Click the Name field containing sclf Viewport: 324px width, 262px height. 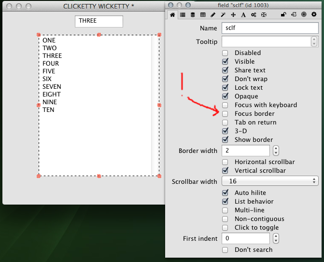click(270, 28)
